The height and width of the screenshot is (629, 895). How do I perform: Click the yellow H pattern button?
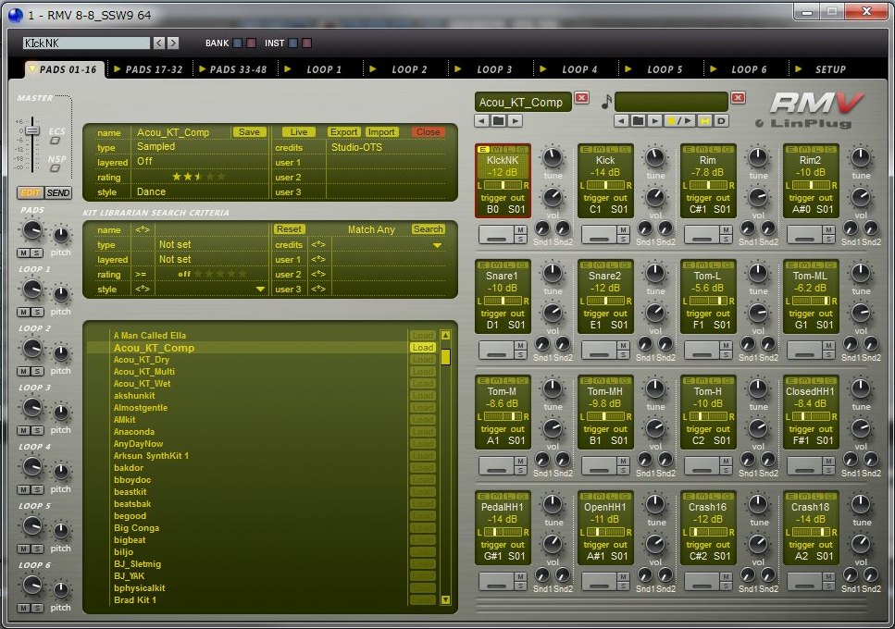[705, 121]
